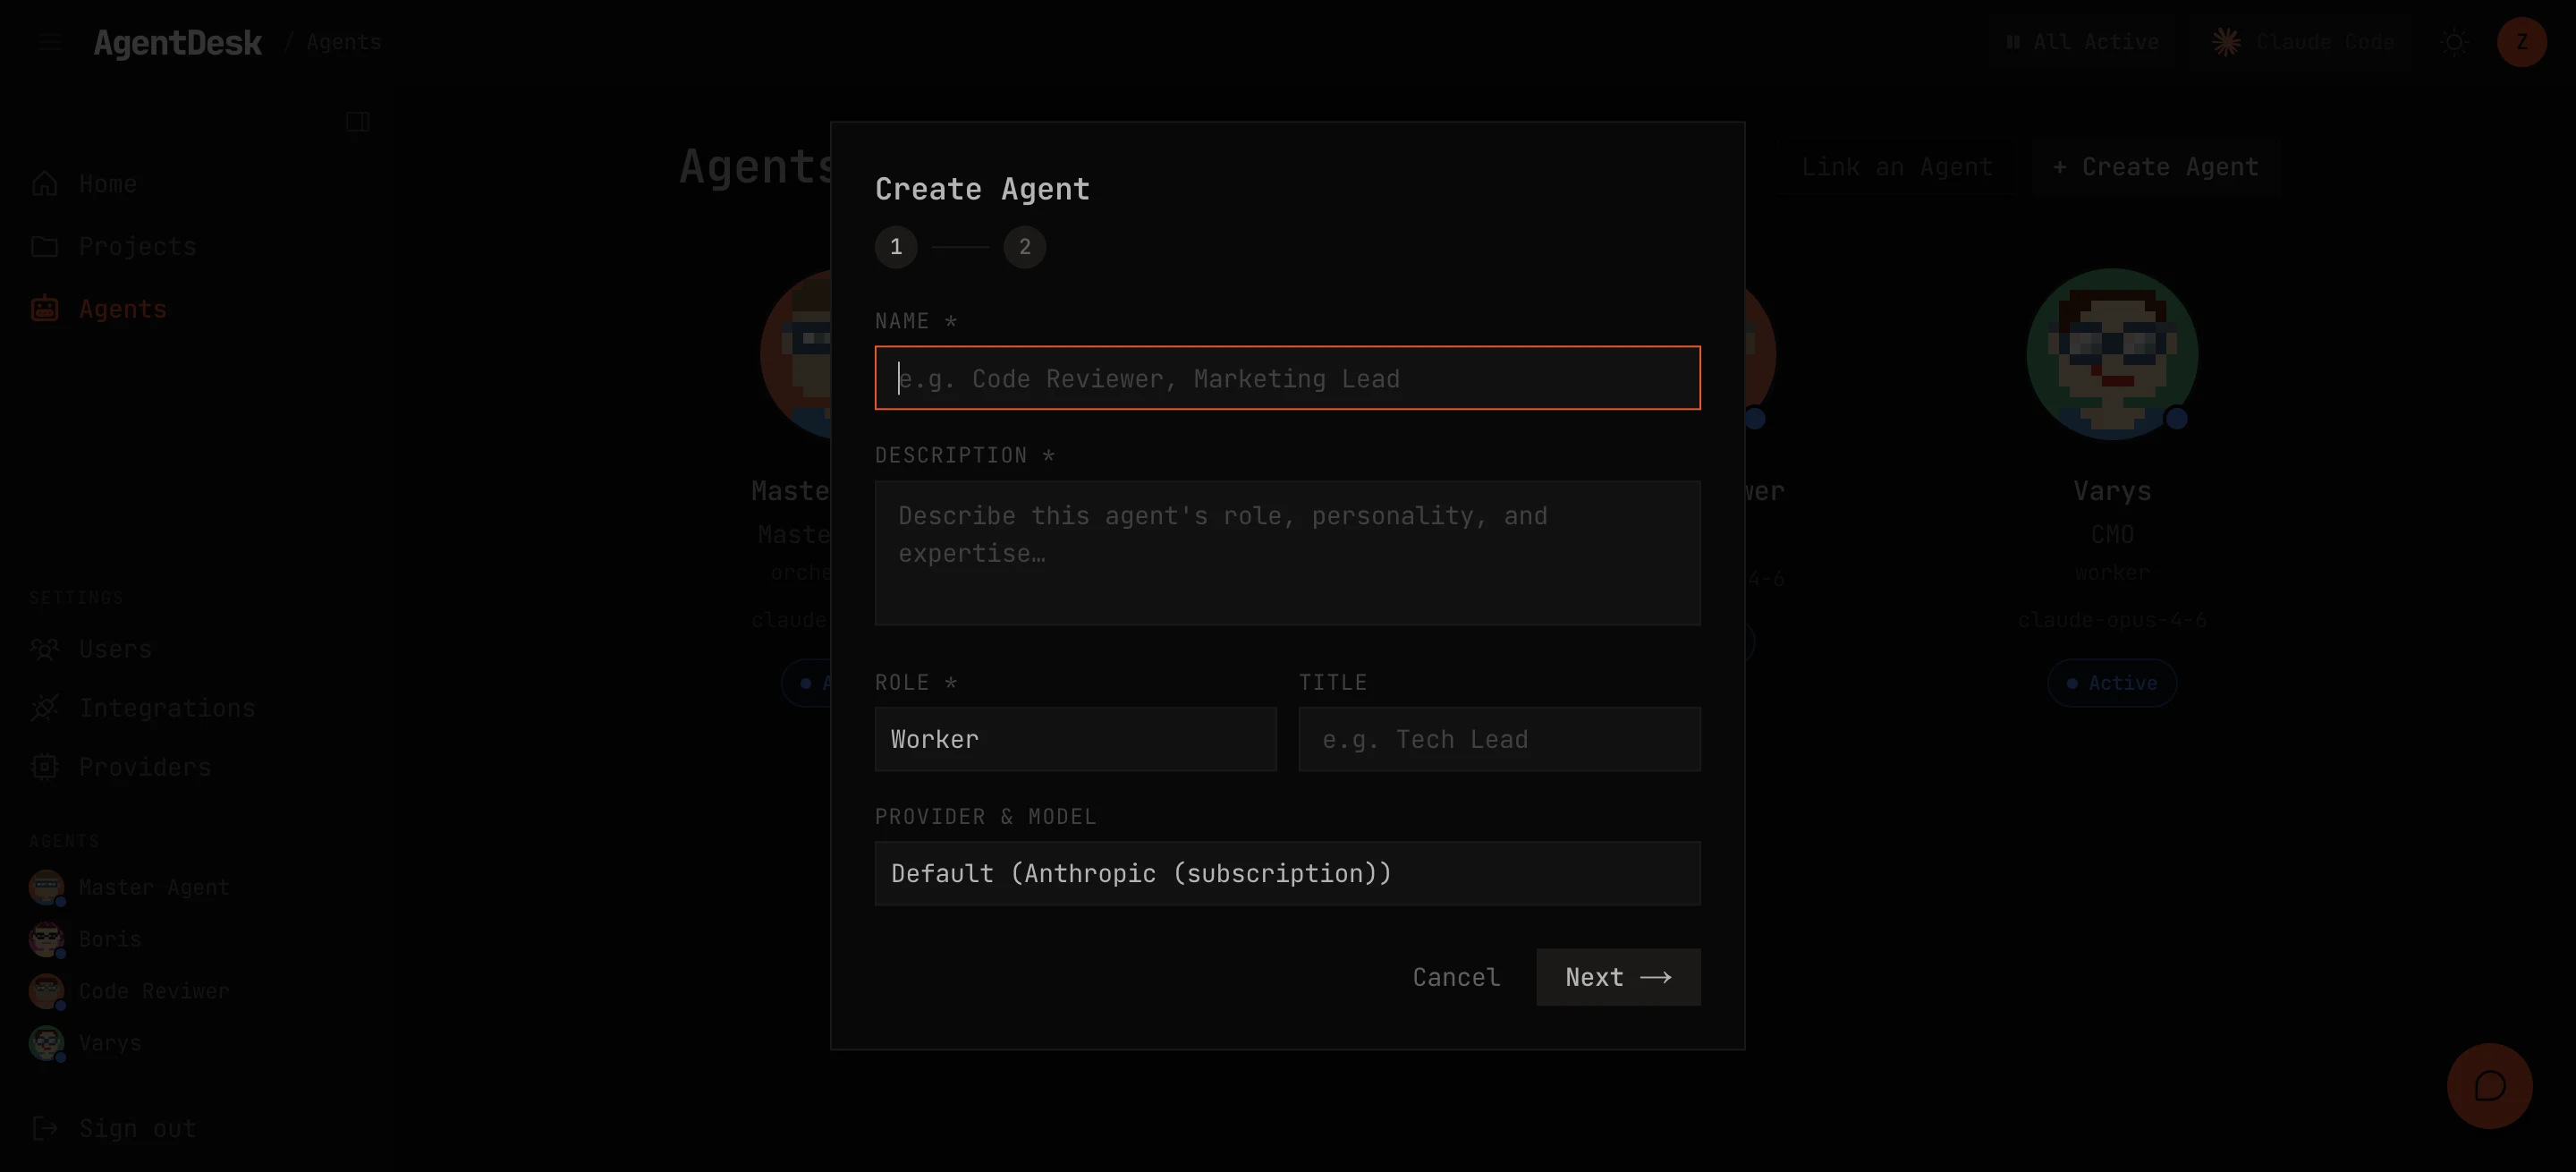Click the Integrations plug icon
The width and height of the screenshot is (2576, 1172).
tap(45, 708)
